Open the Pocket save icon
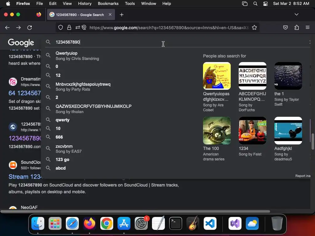The height and width of the screenshot is (236, 315). click(285, 27)
